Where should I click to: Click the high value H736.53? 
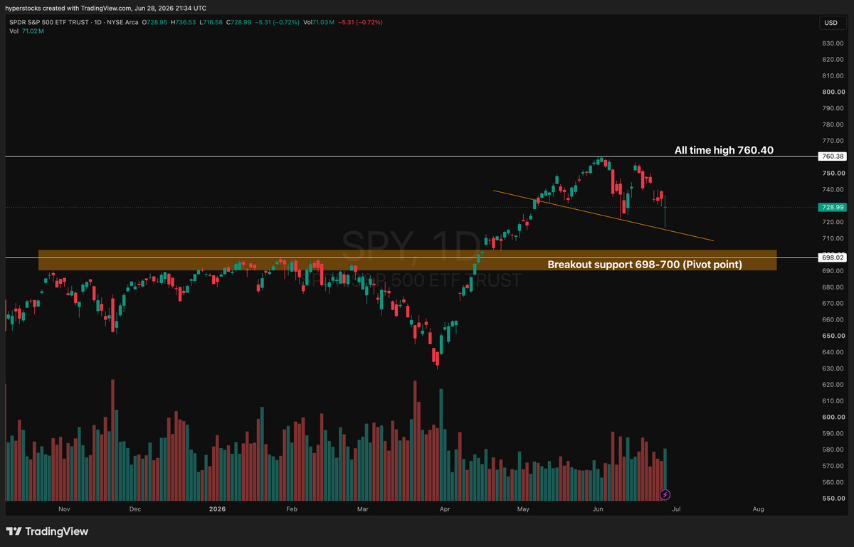[184, 23]
